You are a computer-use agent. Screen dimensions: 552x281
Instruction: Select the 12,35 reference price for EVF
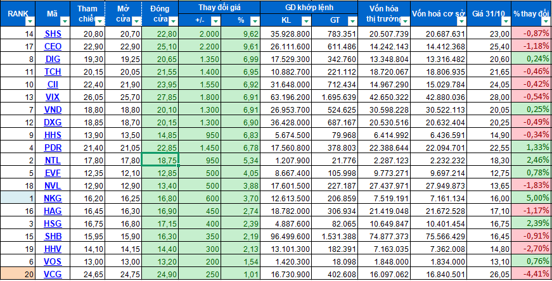point(87,173)
